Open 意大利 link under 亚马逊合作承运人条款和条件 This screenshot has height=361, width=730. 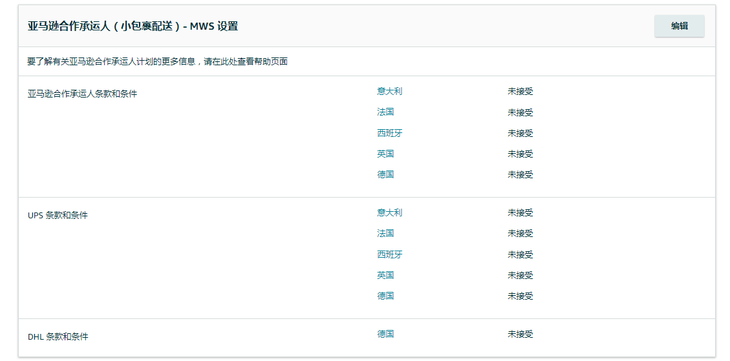coord(390,91)
